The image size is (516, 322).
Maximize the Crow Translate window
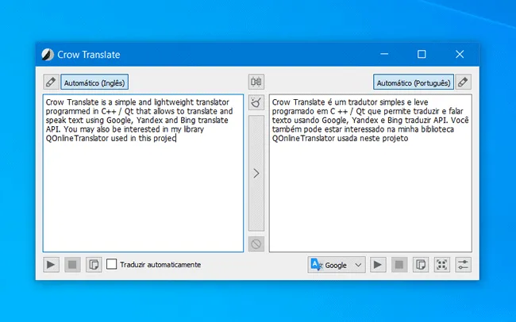(422, 54)
